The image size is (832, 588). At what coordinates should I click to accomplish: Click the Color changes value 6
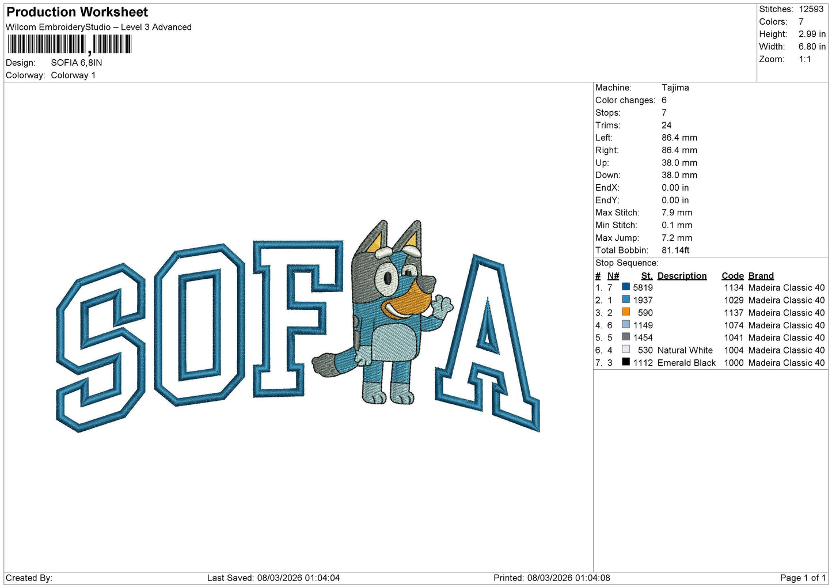pos(664,100)
